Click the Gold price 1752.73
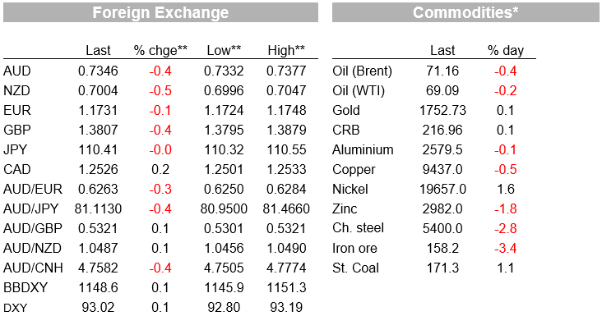Screen dimensions: 602x316 (442, 110)
